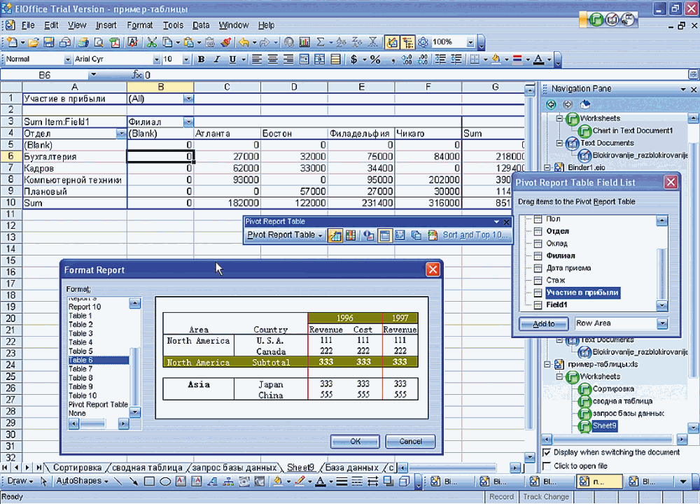
Task: Expand the Филиал field dropdown
Action: tap(188, 122)
